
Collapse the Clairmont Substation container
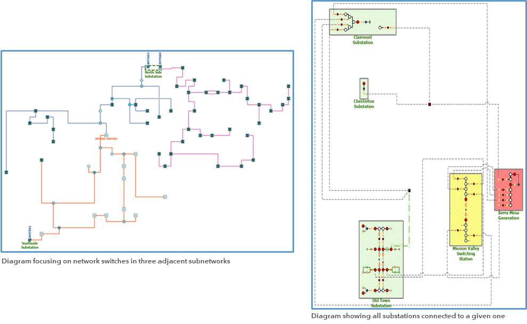coord(362,22)
